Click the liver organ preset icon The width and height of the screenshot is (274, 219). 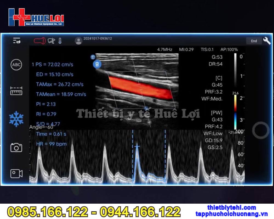tap(51, 41)
